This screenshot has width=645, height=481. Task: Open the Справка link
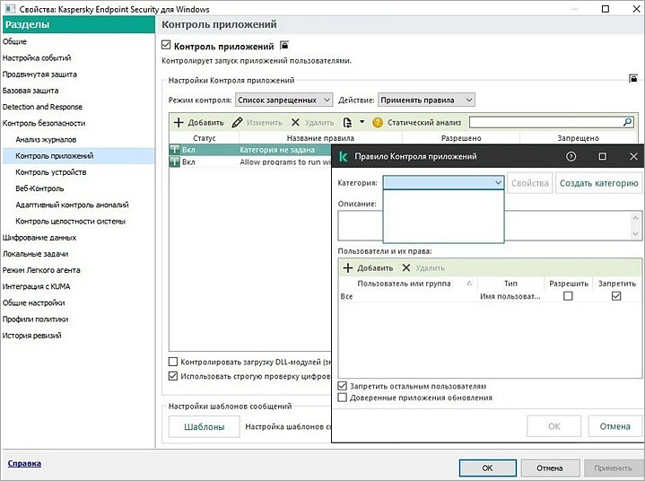coord(24,463)
